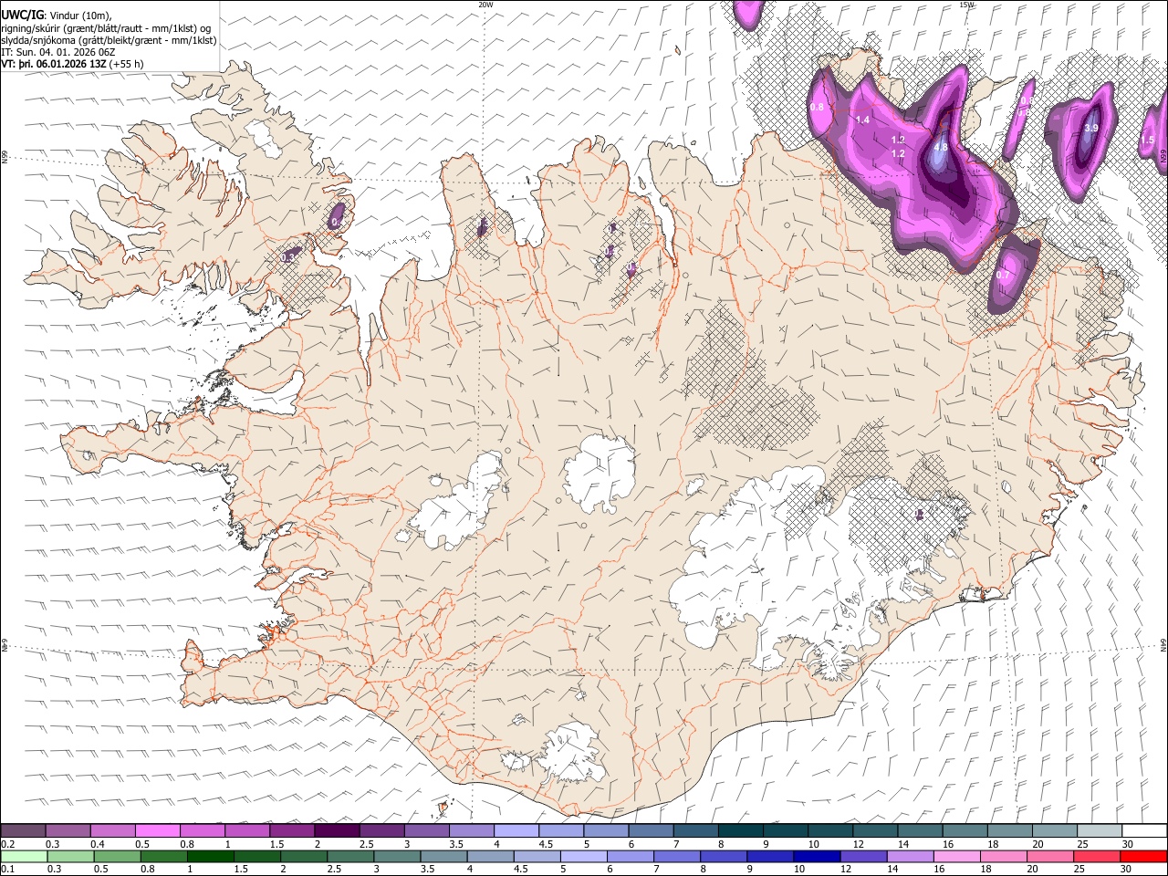Click the bright pink swatch between 0.5 and 0.8

tap(157, 831)
